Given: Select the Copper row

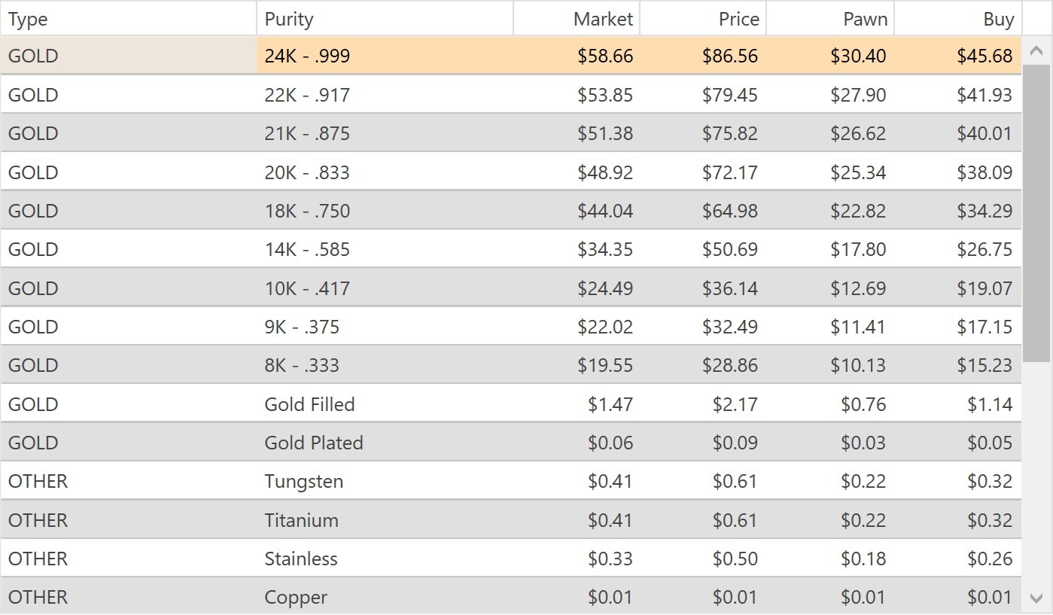Looking at the screenshot, I should pyautogui.click(x=511, y=597).
